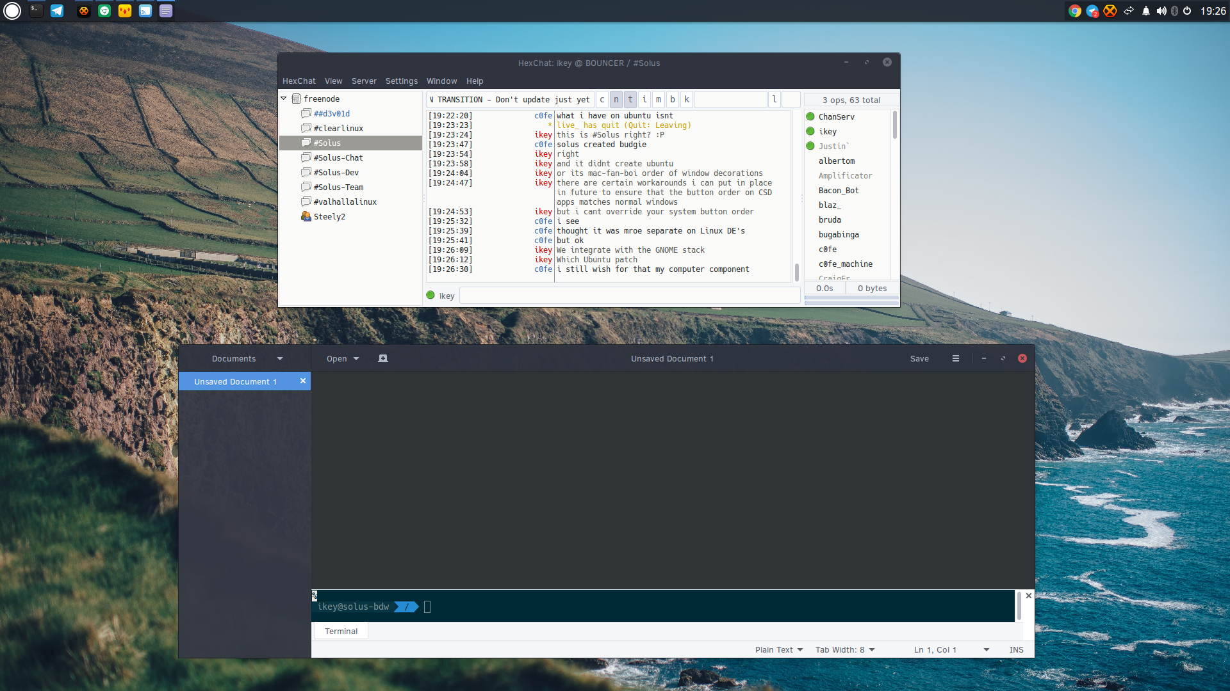Expand the recent files arrow beside Open
Viewport: 1230px width, 691px height.
(x=356, y=358)
